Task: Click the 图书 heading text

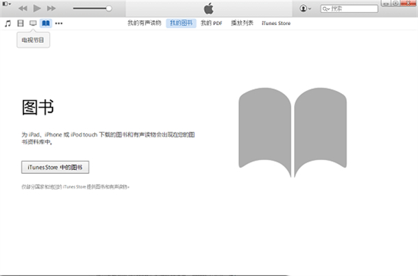Action: point(38,107)
